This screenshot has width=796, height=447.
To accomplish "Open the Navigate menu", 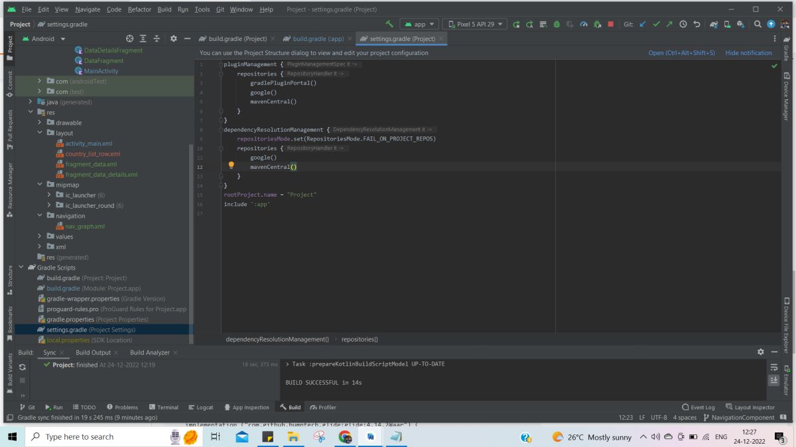I will [88, 9].
